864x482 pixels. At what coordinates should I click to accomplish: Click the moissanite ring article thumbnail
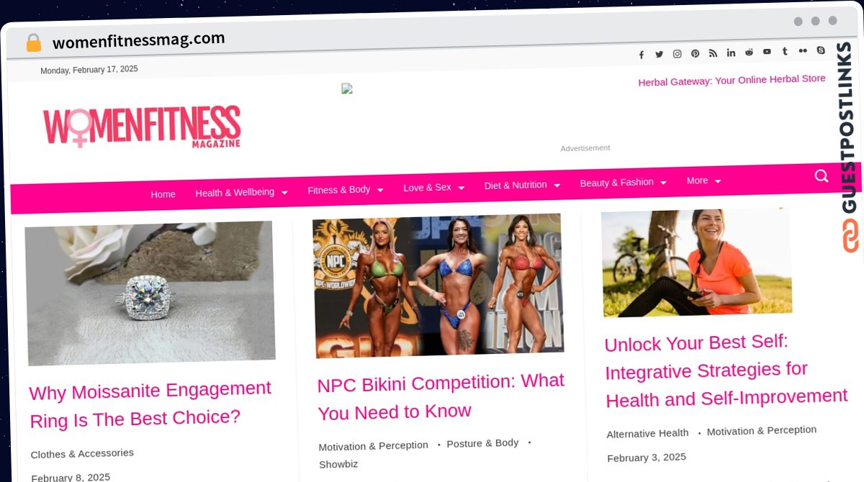pos(150,293)
